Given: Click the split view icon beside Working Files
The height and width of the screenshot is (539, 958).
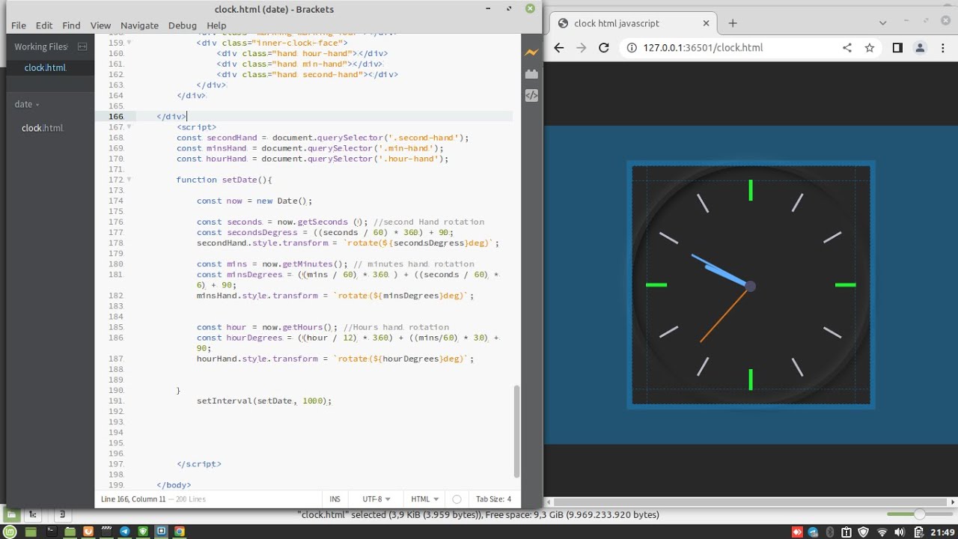Looking at the screenshot, I should click(82, 46).
